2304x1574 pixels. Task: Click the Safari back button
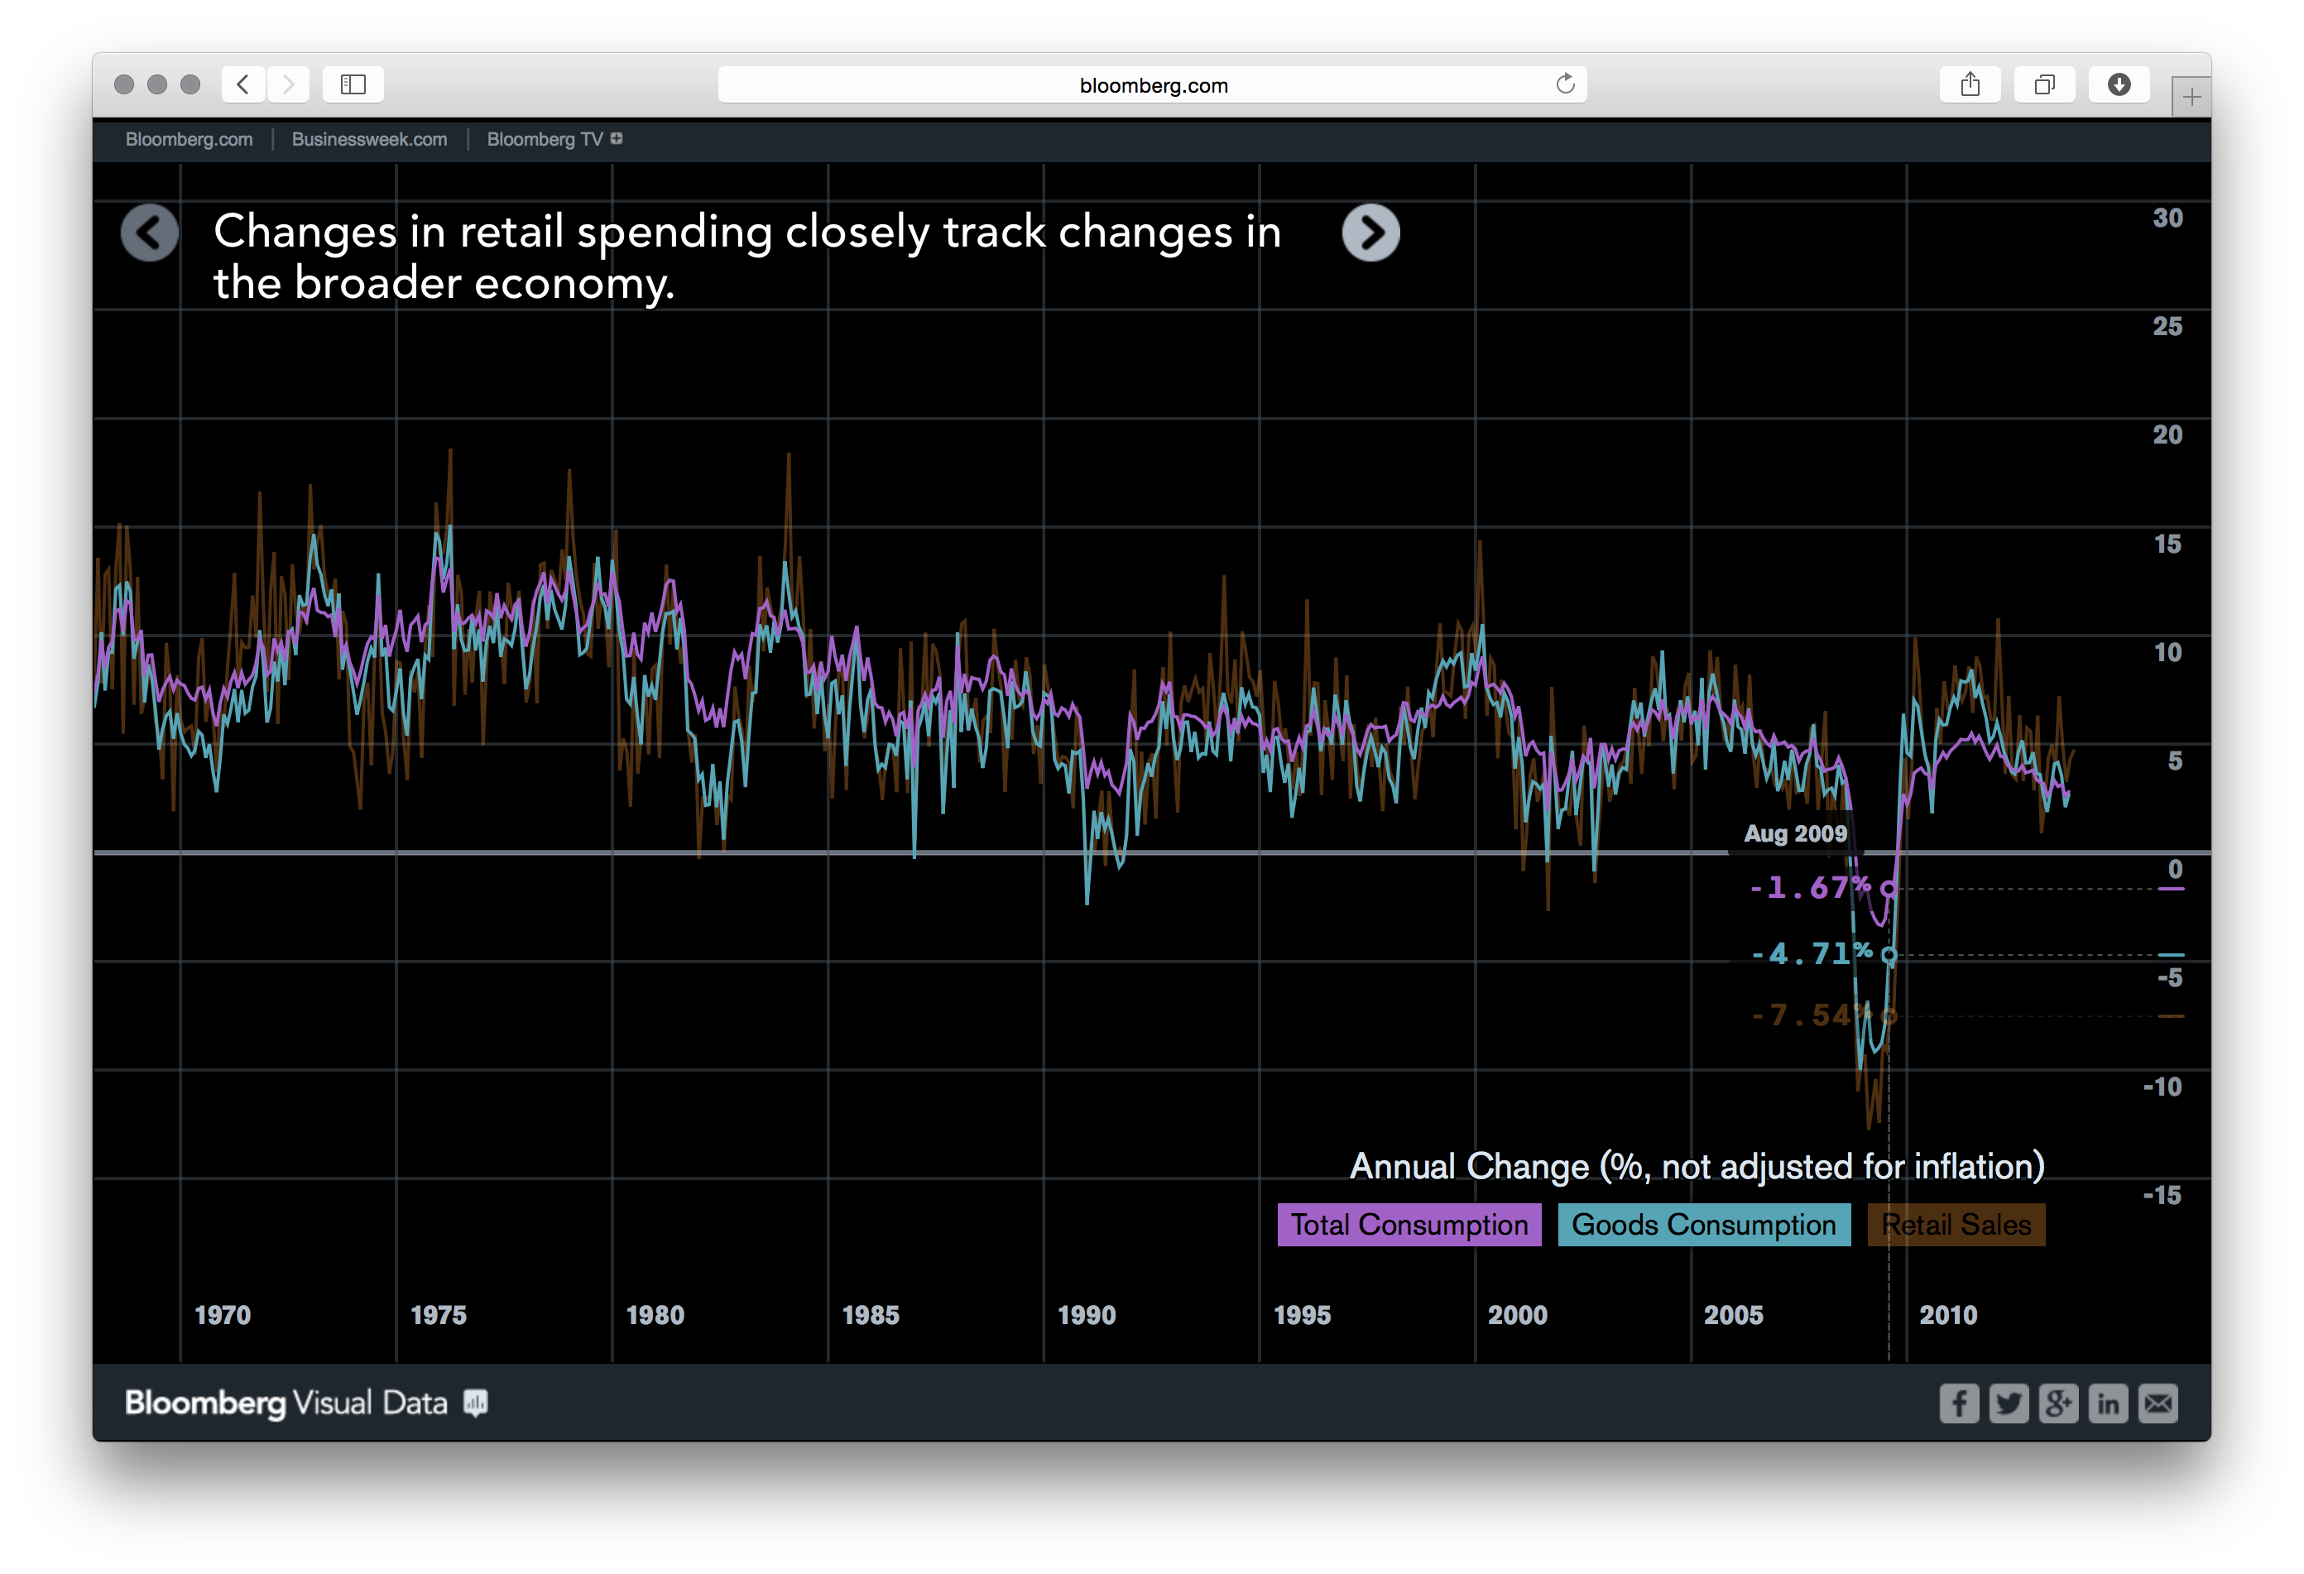(242, 84)
